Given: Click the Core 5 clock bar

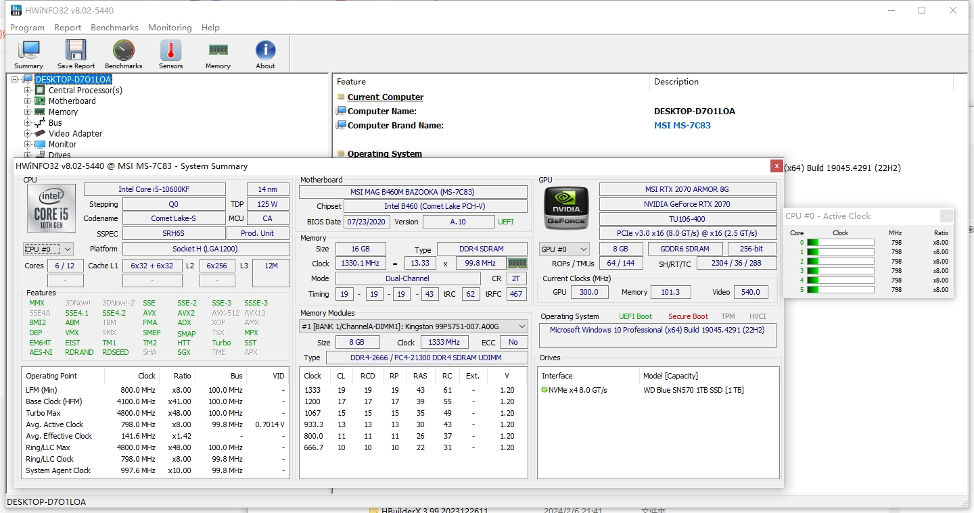Looking at the screenshot, I should pyautogui.click(x=840, y=290).
